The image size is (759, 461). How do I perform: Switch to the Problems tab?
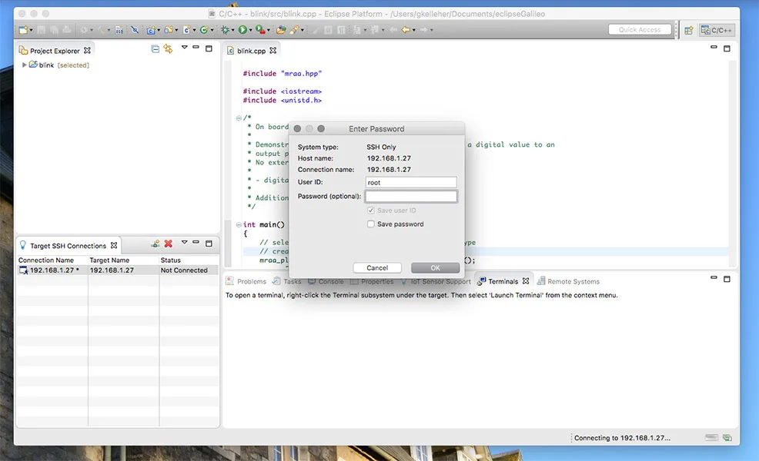coord(246,282)
